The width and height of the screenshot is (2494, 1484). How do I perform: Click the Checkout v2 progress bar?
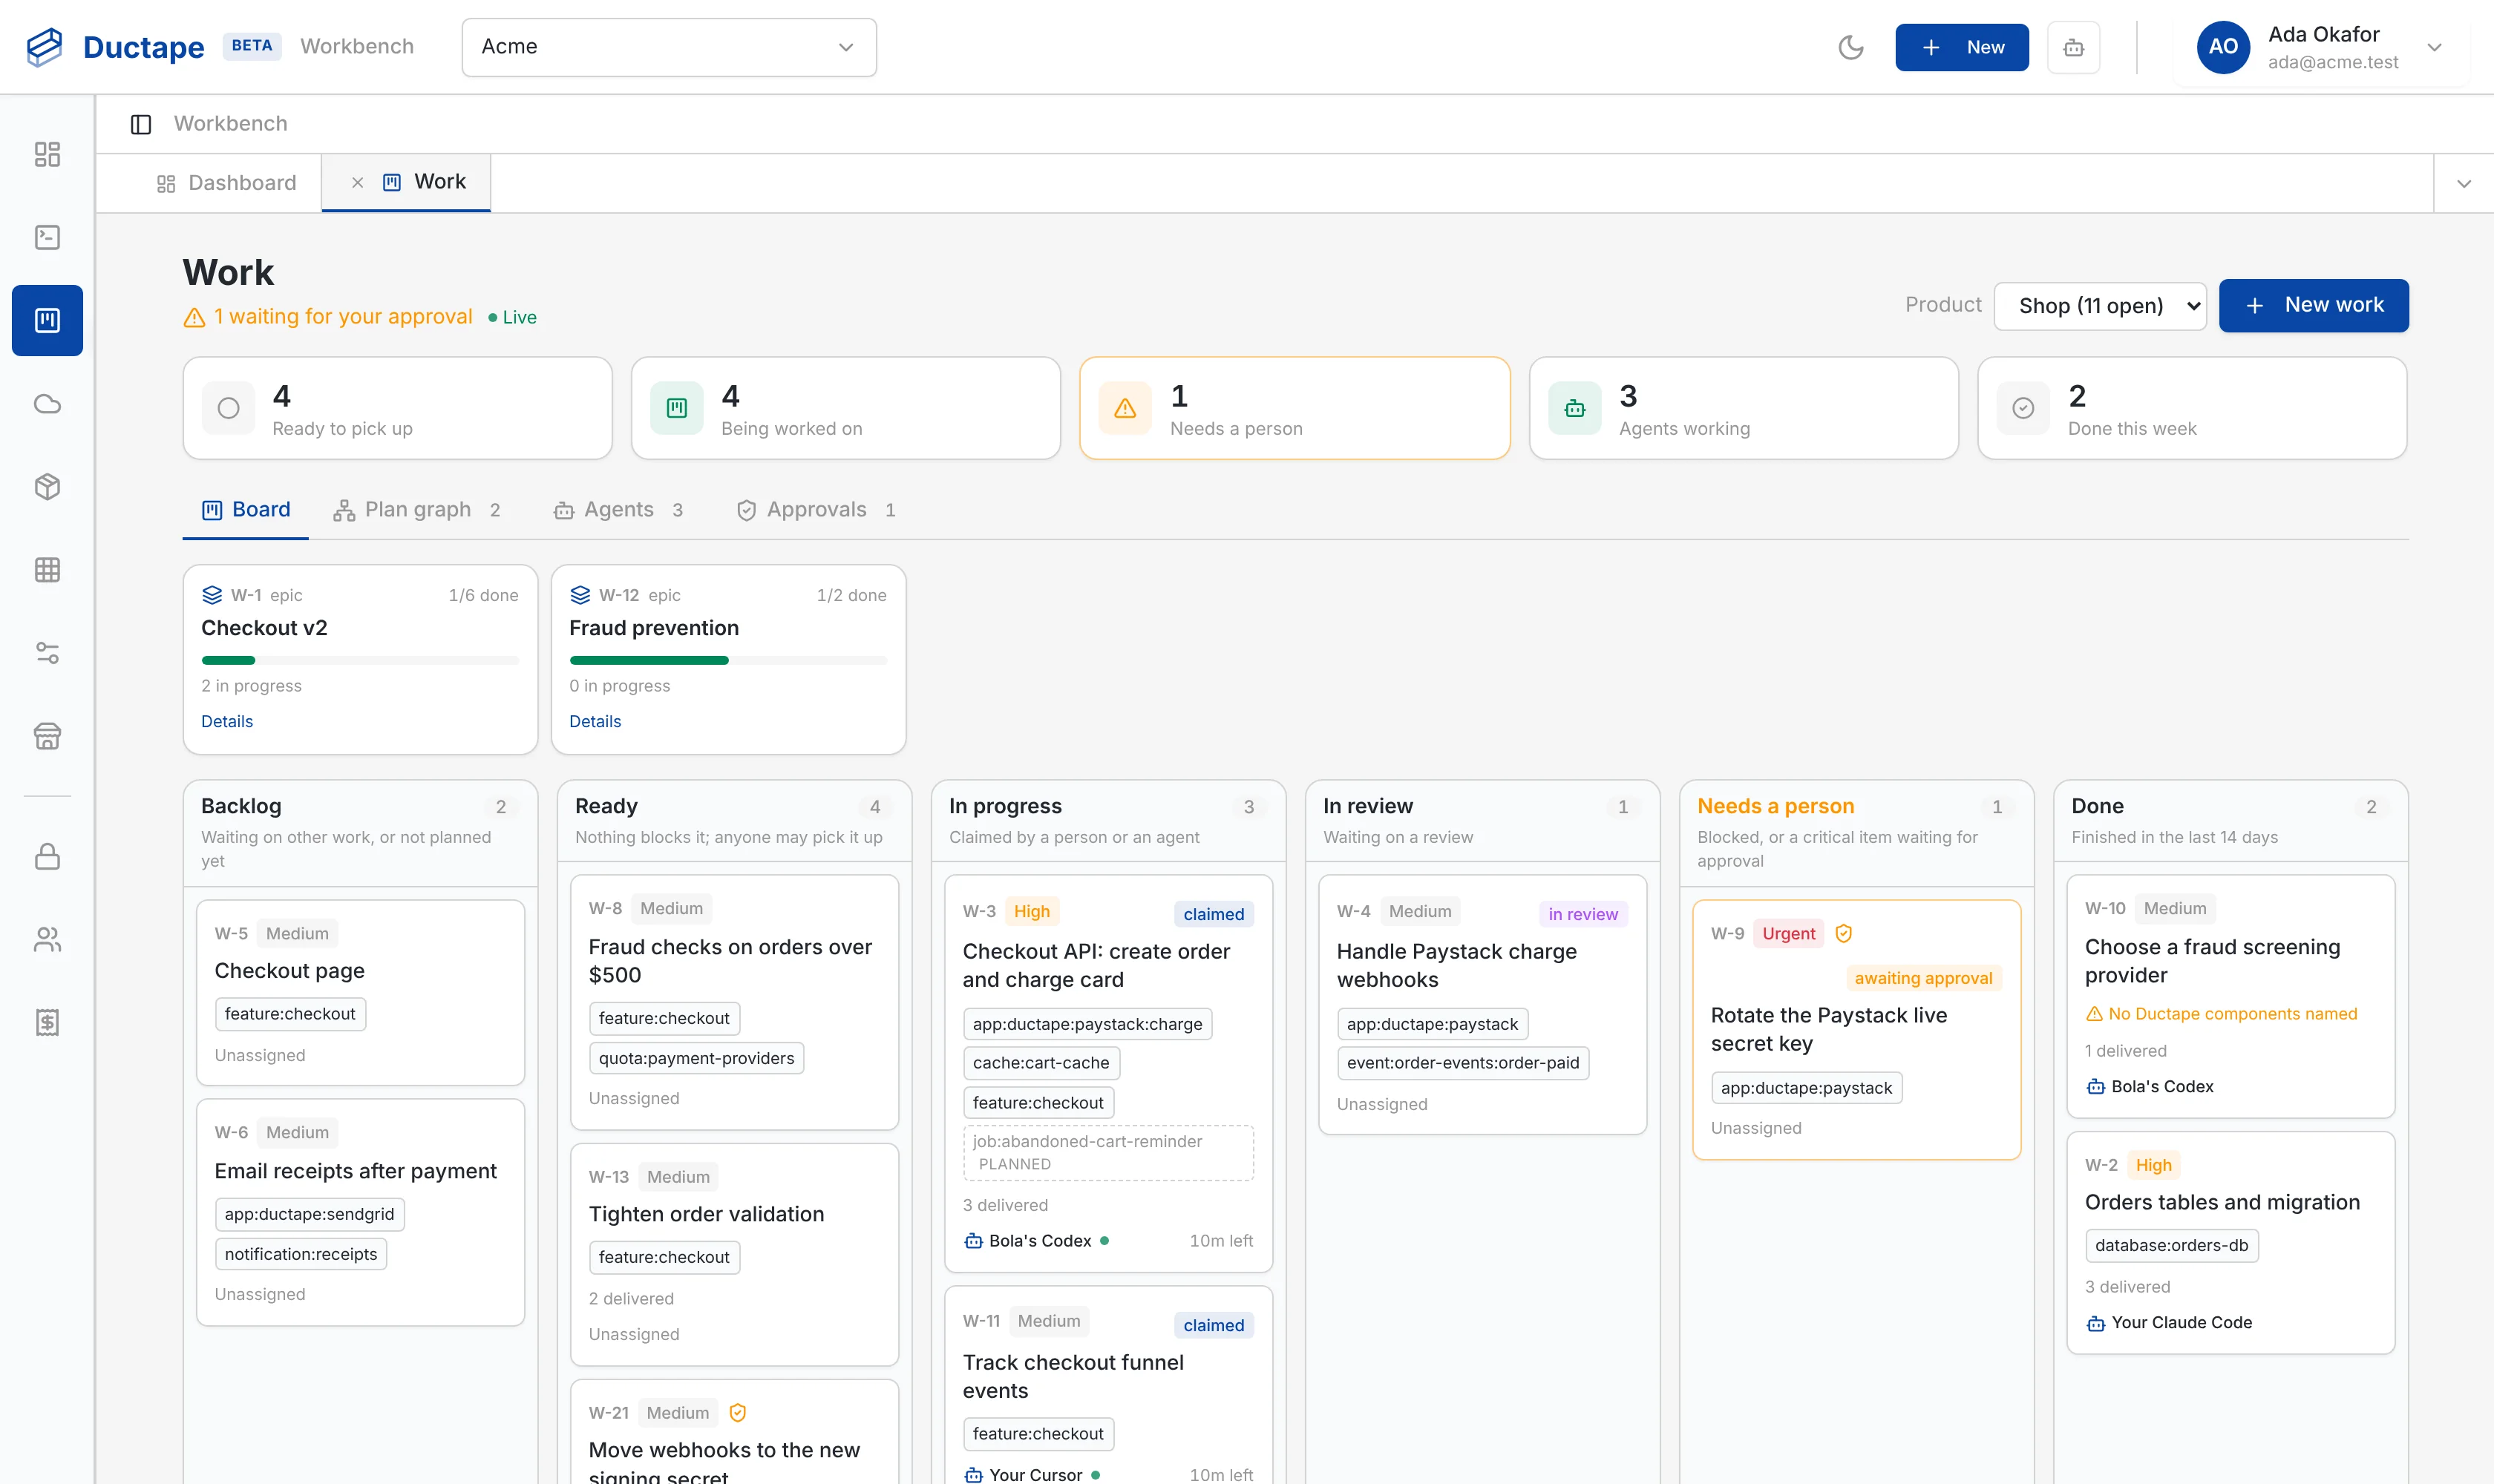tap(360, 660)
